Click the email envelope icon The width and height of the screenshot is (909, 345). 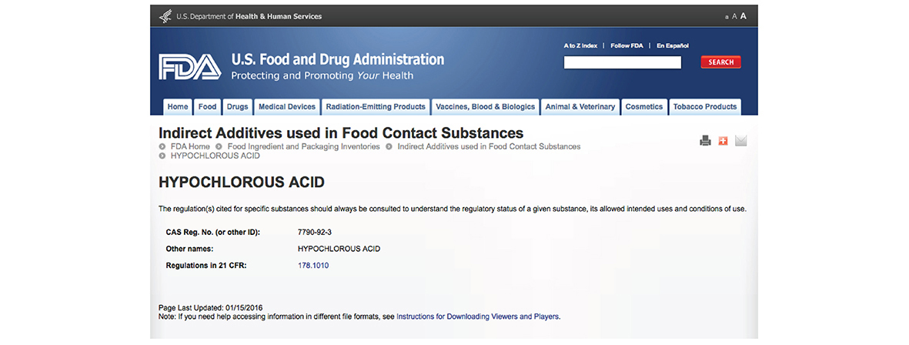[740, 141]
